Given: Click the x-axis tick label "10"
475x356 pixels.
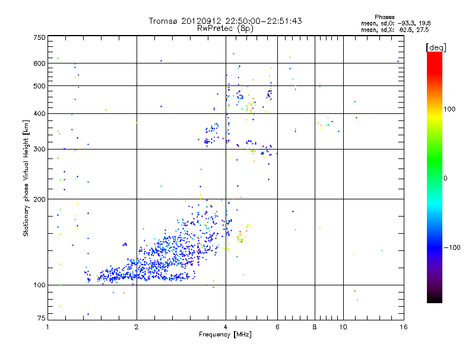Looking at the screenshot, I should click(343, 327).
